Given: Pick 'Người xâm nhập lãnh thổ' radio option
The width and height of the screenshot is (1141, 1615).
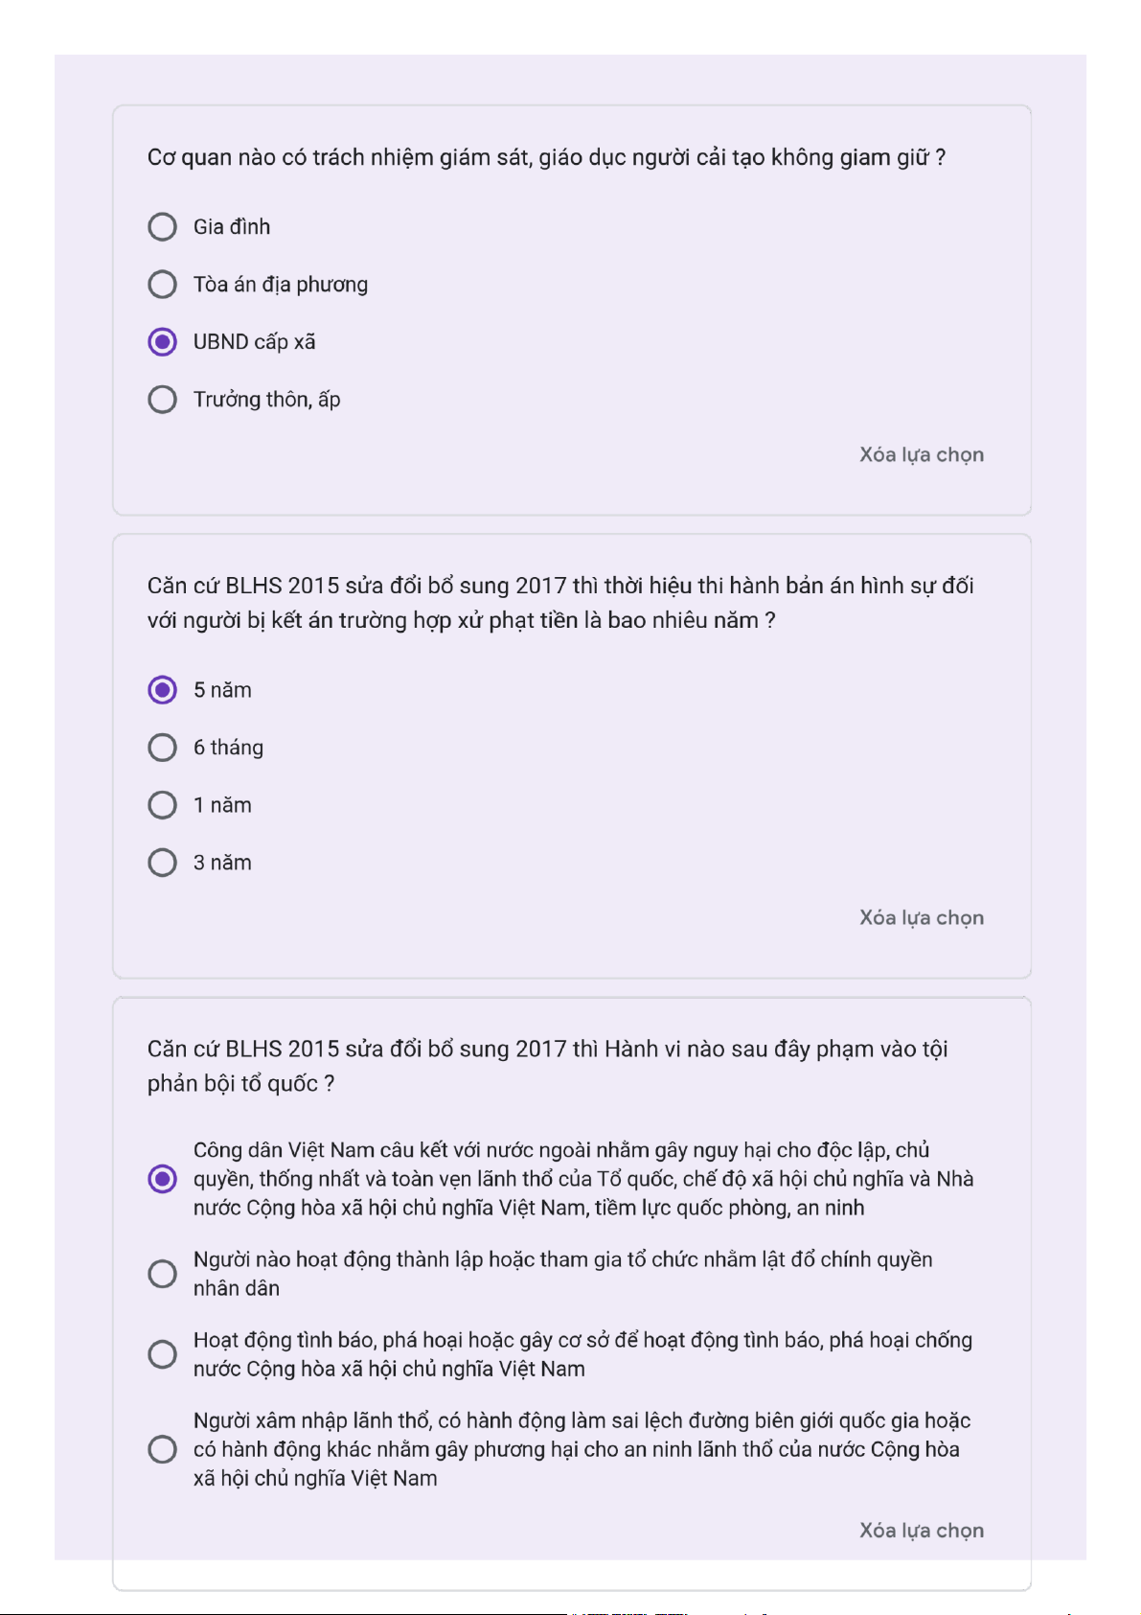Looking at the screenshot, I should (163, 1449).
